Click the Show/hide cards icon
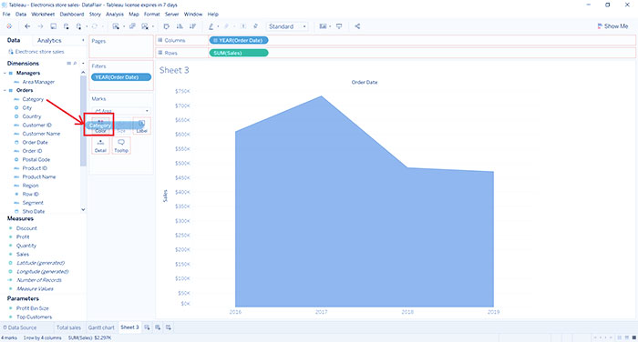638x342 pixels. point(323,26)
